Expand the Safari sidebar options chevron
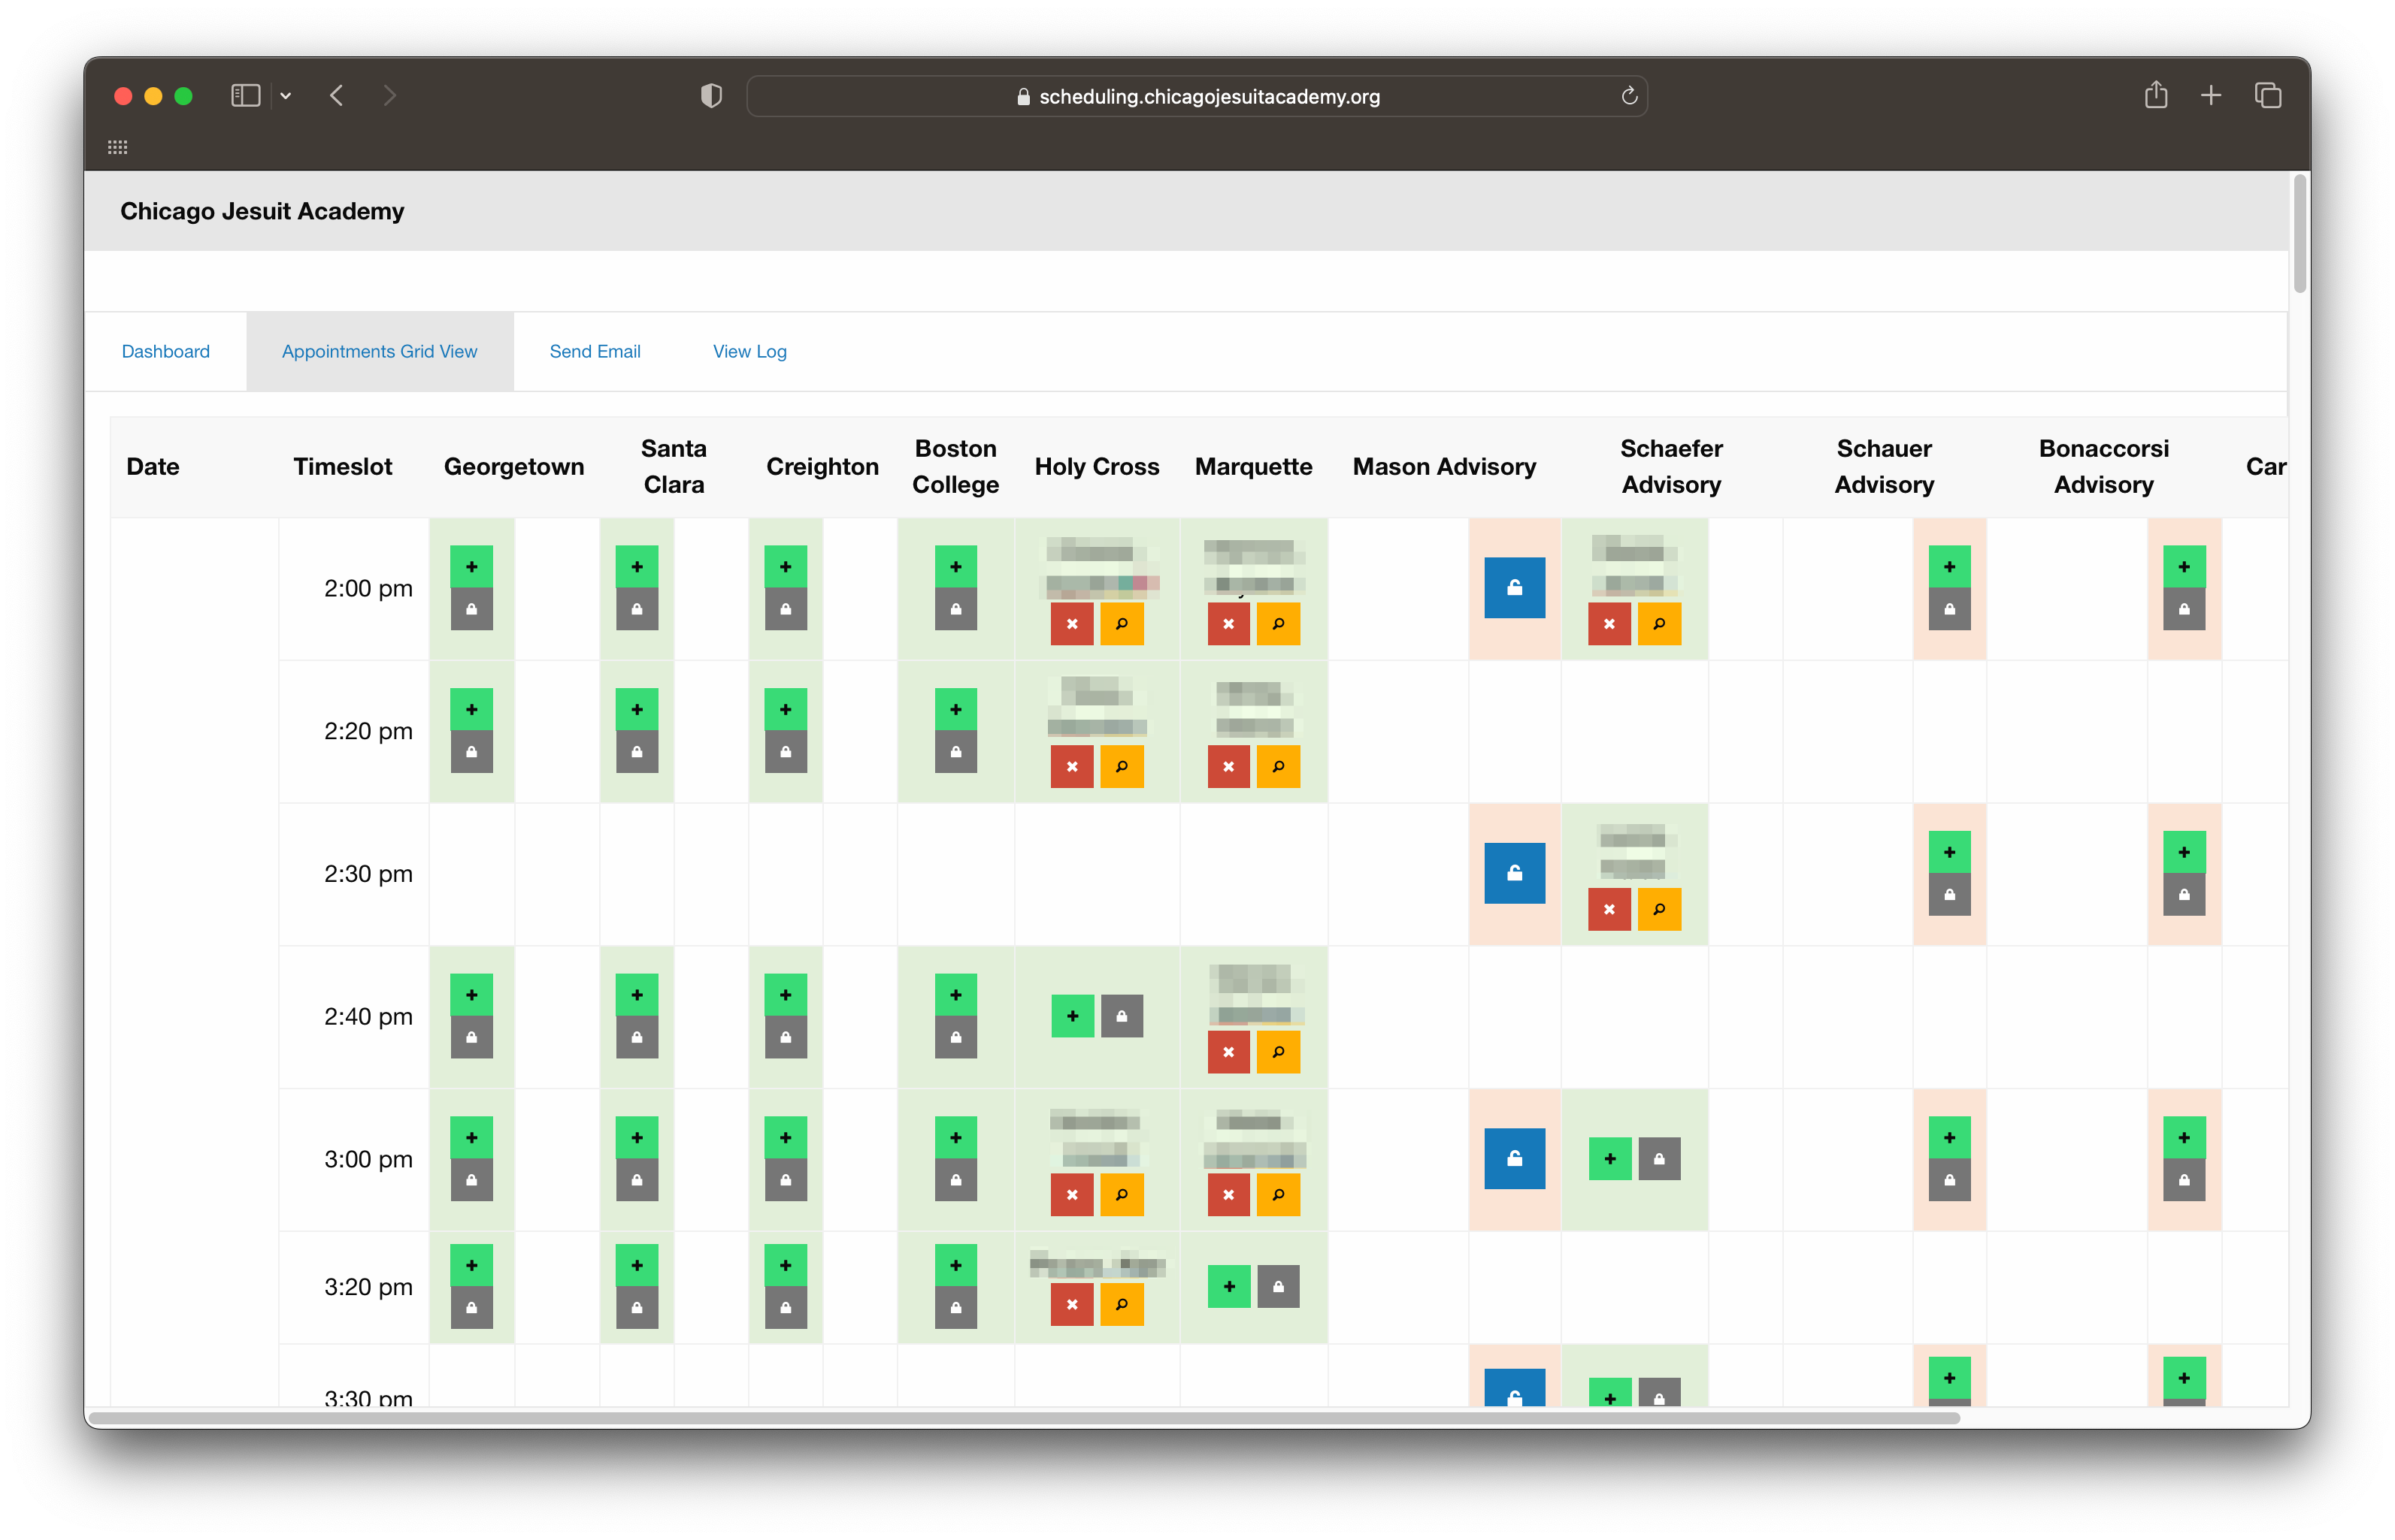Image resolution: width=2395 pixels, height=1540 pixels. pos(285,96)
